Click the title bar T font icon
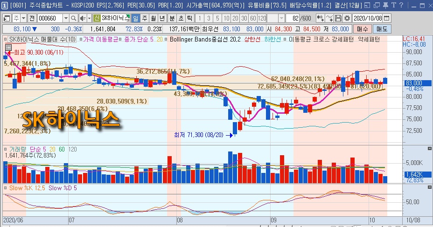433x227 pixels. [x=393, y=5]
